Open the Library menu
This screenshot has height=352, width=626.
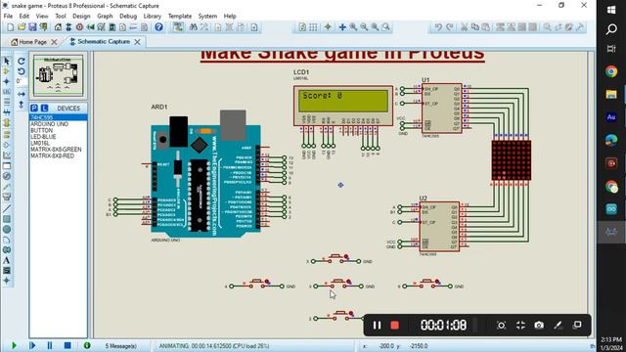coord(153,16)
